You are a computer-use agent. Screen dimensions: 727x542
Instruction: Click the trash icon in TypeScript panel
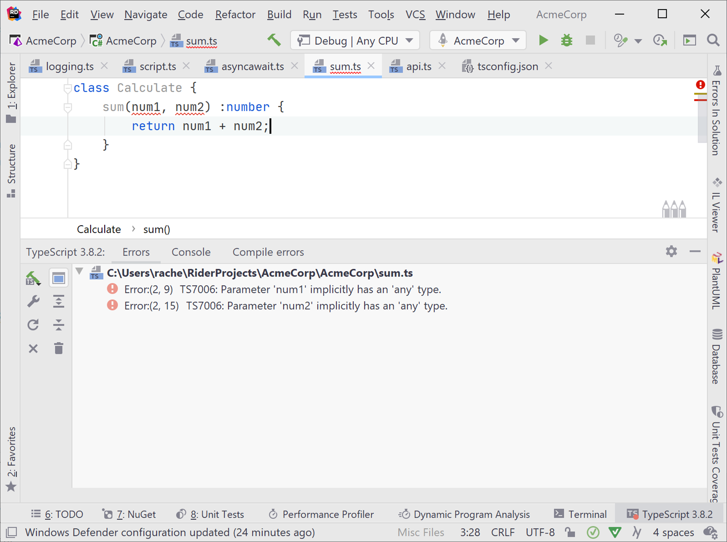(x=59, y=349)
